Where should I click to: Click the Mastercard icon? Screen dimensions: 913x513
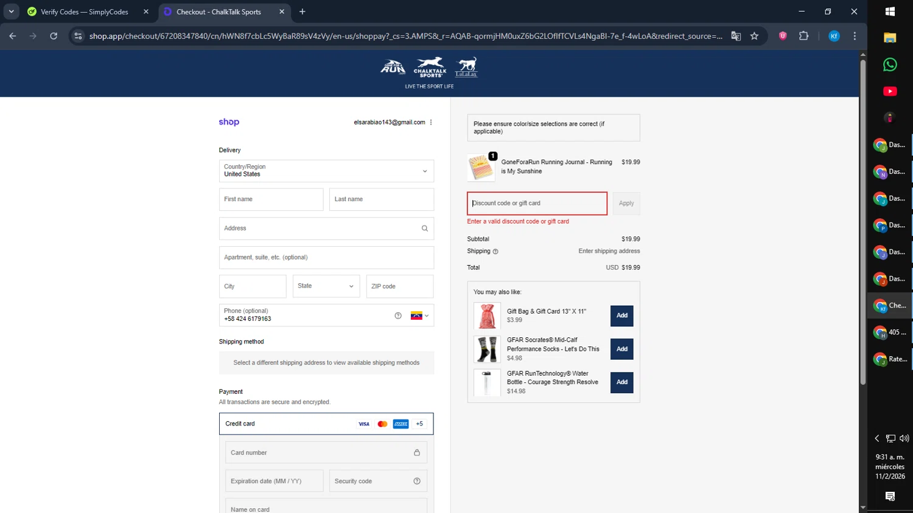[382, 424]
